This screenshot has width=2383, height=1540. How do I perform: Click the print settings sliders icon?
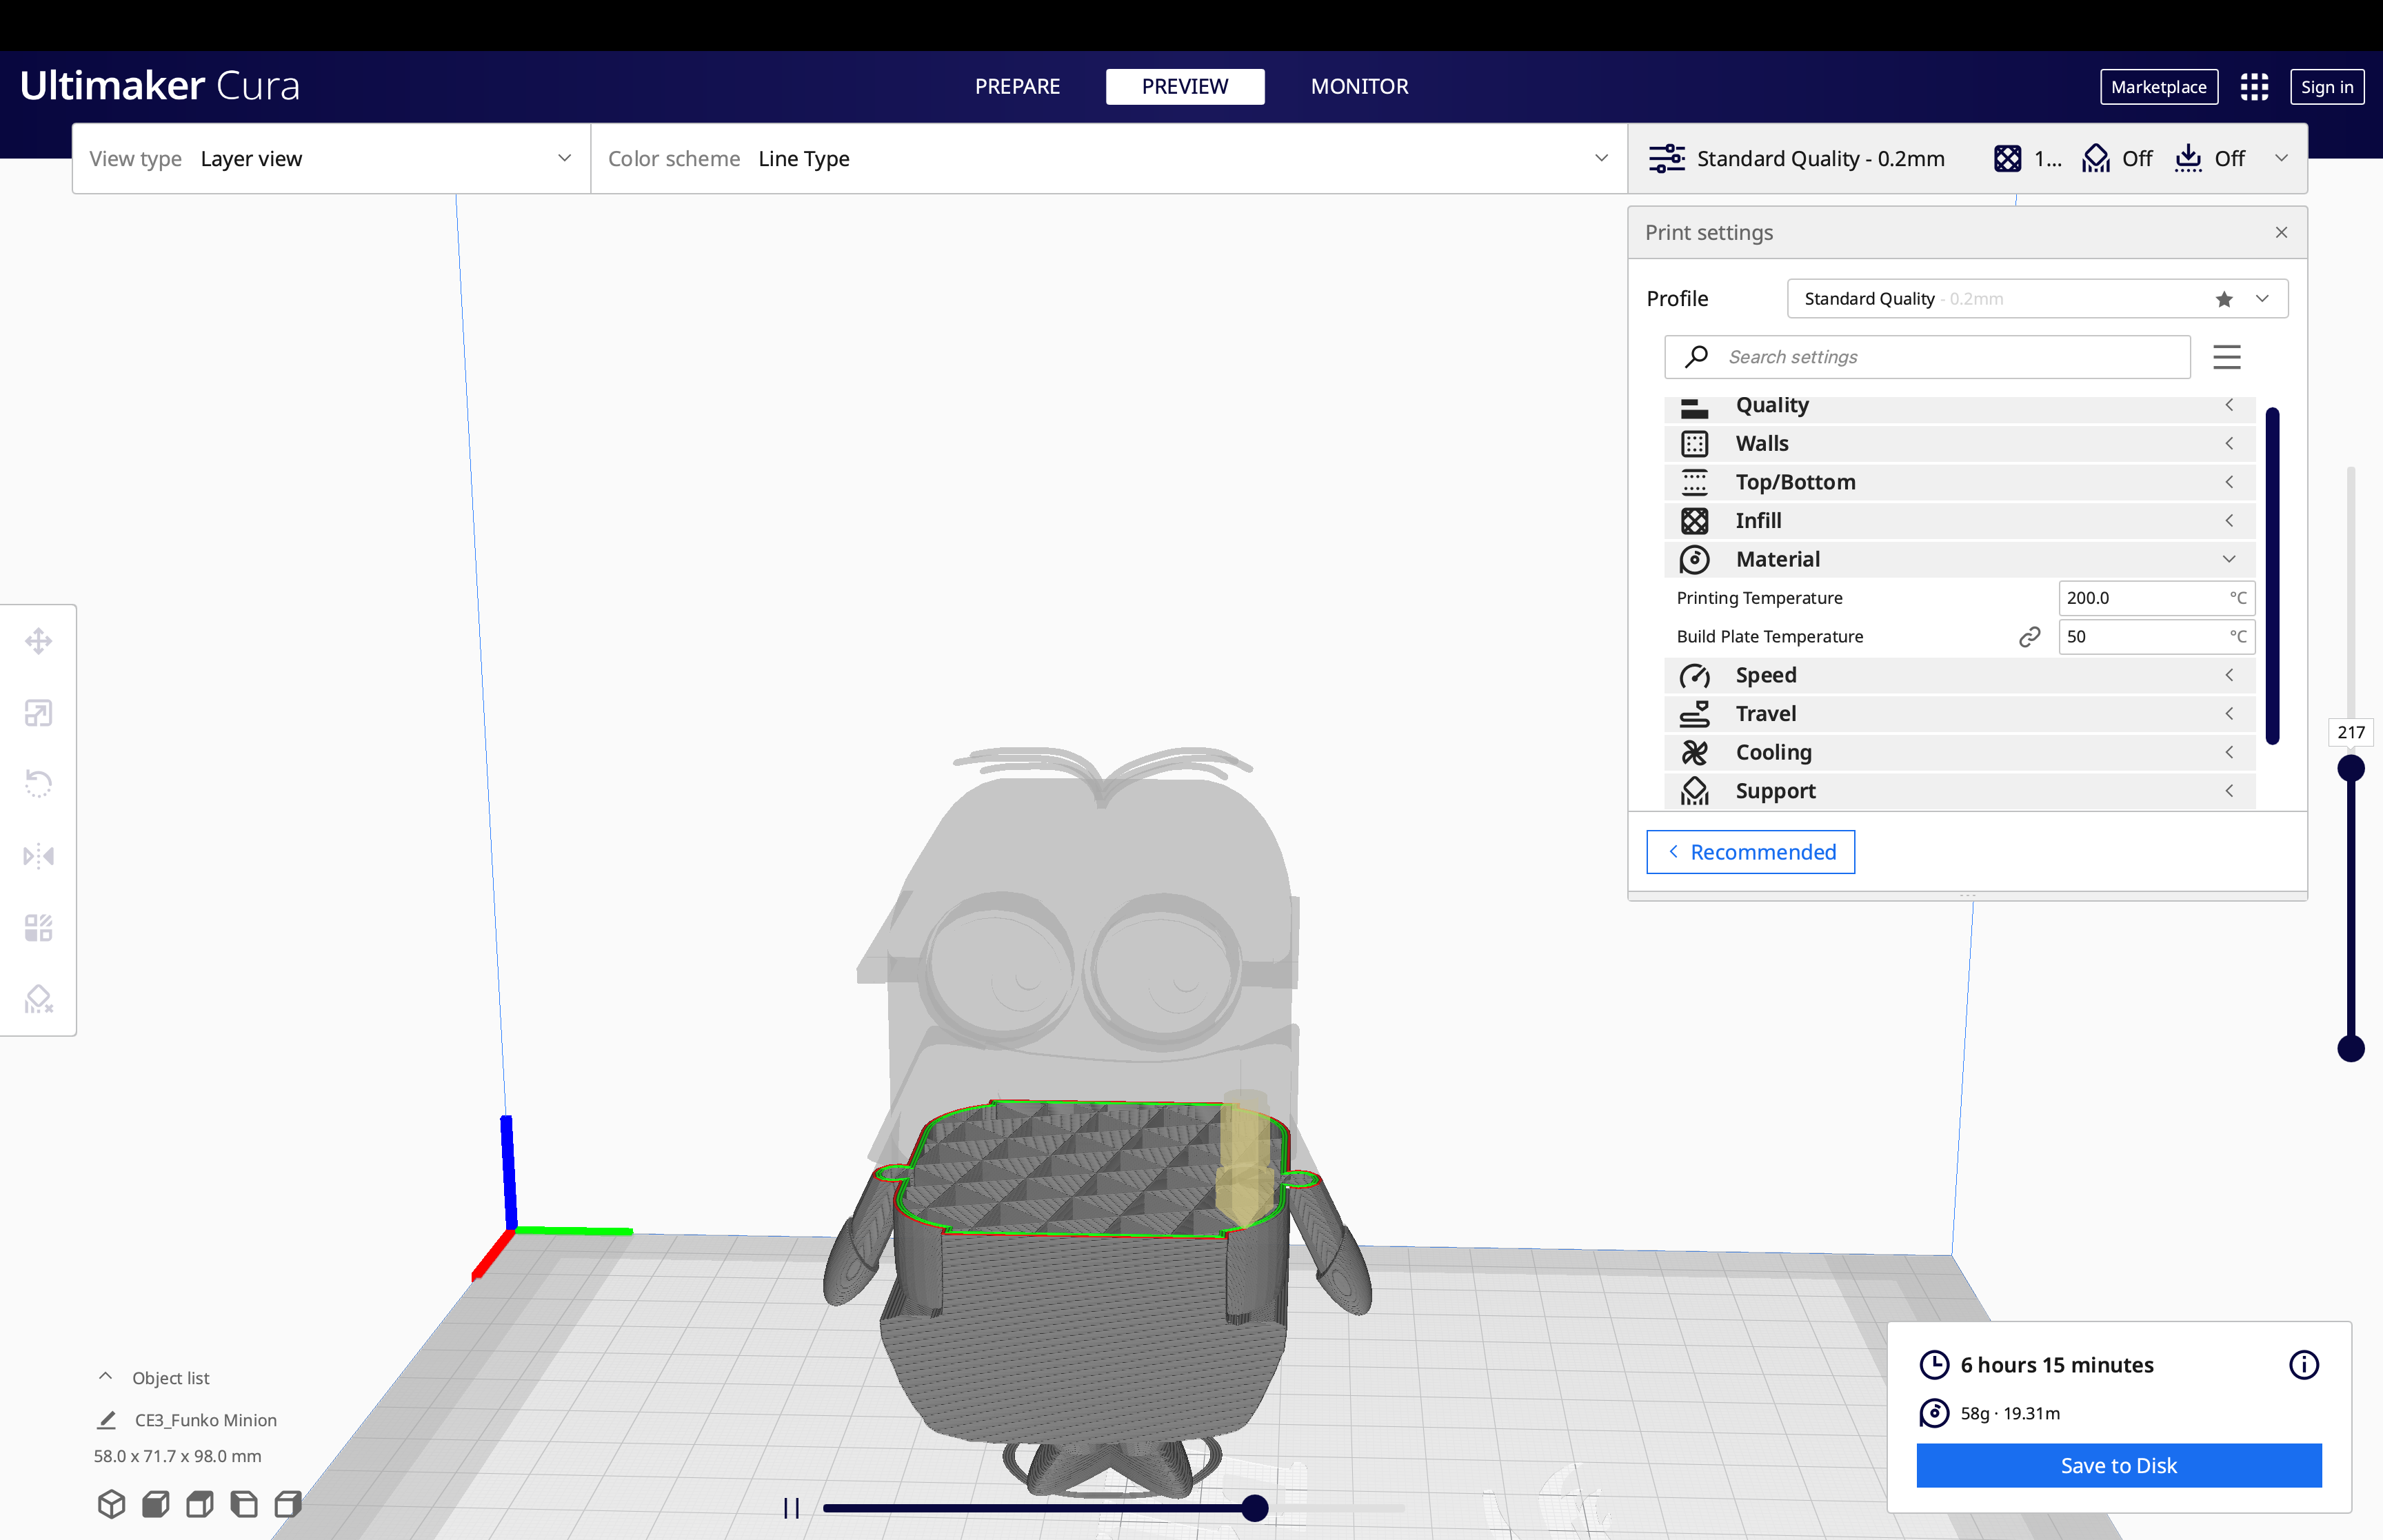point(1667,158)
